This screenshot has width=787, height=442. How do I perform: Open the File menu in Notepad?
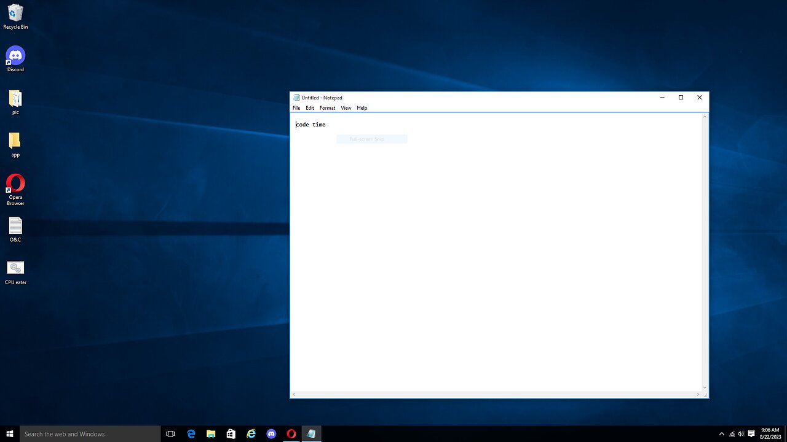pos(296,108)
